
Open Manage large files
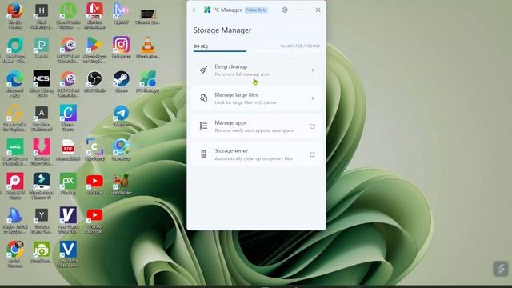[x=256, y=98]
